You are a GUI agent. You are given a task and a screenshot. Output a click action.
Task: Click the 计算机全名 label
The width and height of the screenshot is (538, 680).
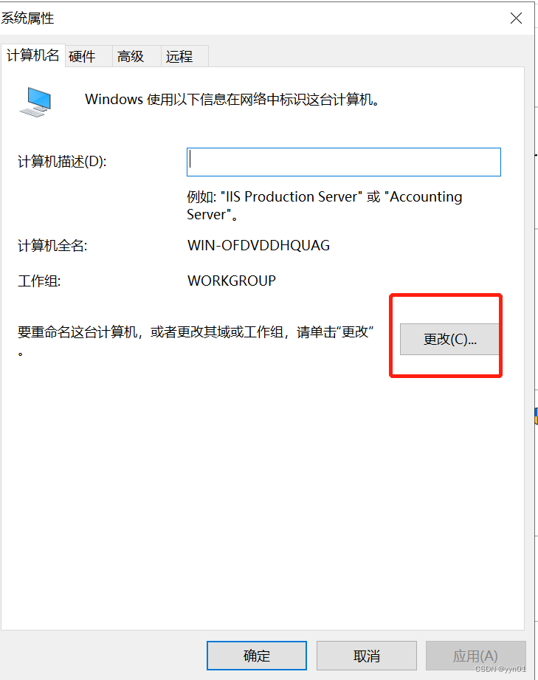point(52,246)
